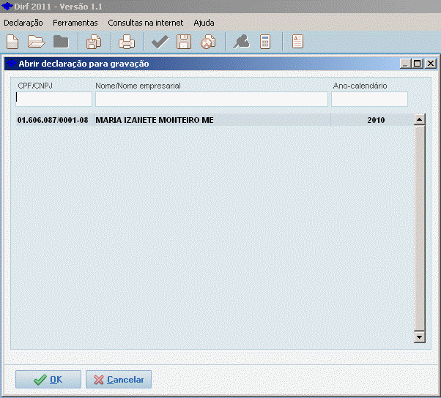Select MARIA IZANETE MONTEIRO ME row name
Viewport: 441px width, 398px height.
point(155,120)
